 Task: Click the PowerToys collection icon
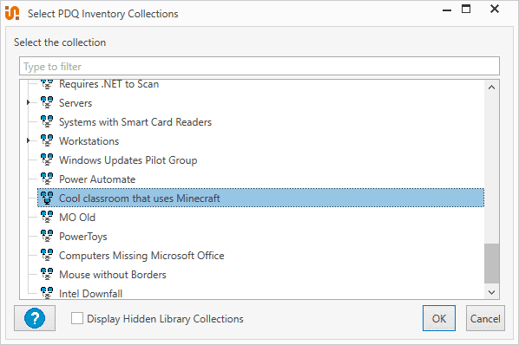tap(47, 237)
